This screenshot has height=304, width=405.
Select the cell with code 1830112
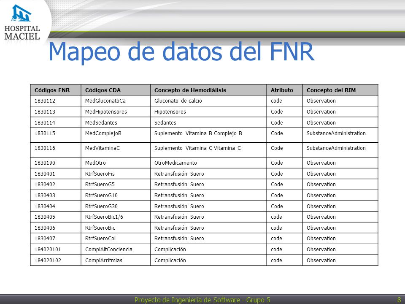56,101
